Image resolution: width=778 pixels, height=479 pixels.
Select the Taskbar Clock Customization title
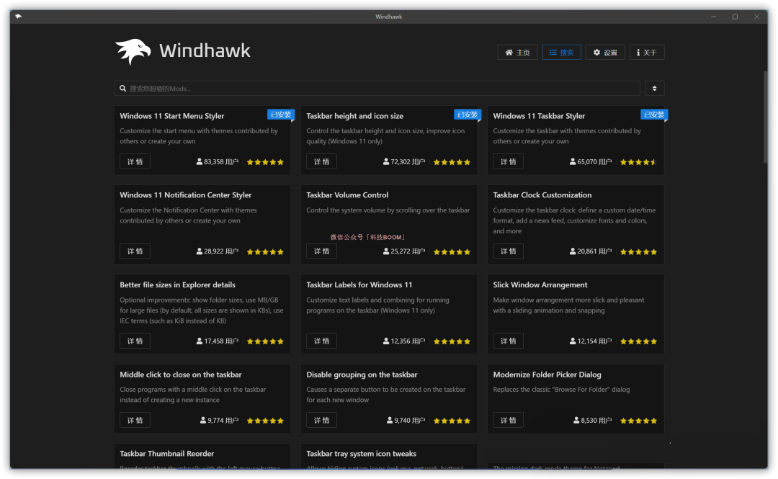[542, 195]
